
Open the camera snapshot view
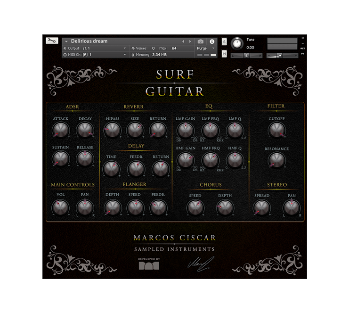200,41
